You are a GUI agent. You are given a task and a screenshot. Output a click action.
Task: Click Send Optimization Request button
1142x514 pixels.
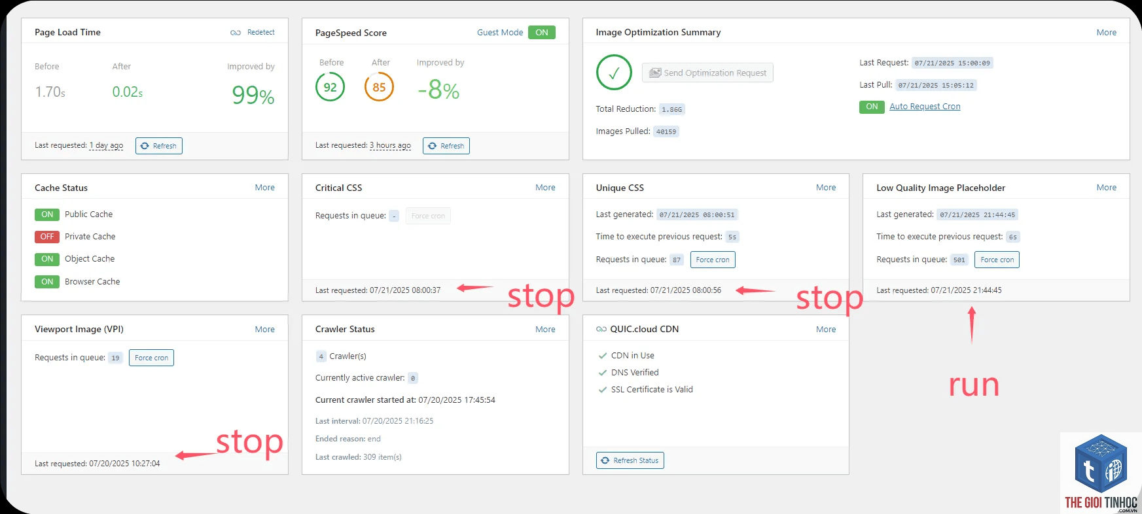pyautogui.click(x=707, y=73)
